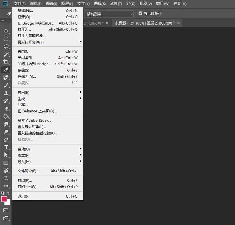Choose 新建(N)... from the menu
This screenshot has width=235, height=225.
pos(48,11)
